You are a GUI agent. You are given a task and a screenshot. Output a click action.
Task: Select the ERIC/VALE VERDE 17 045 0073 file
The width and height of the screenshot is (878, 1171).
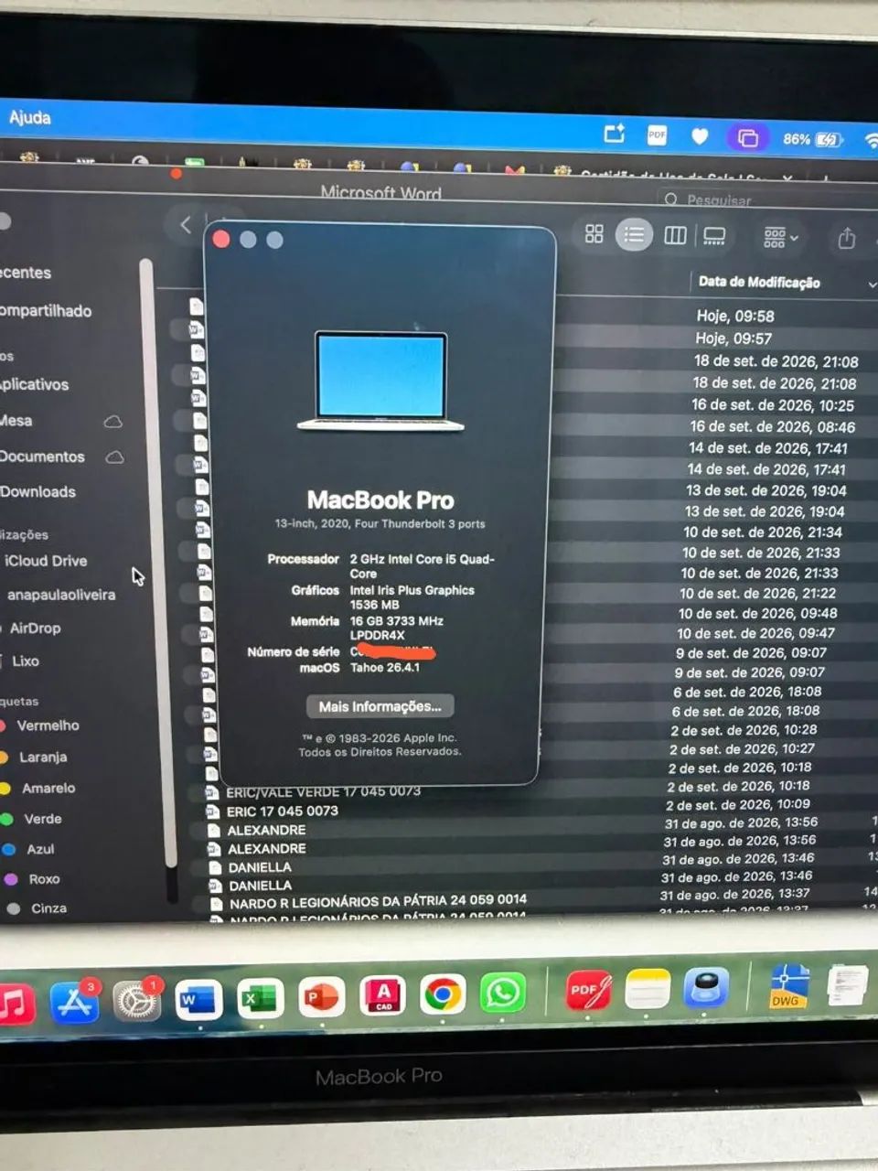[324, 791]
